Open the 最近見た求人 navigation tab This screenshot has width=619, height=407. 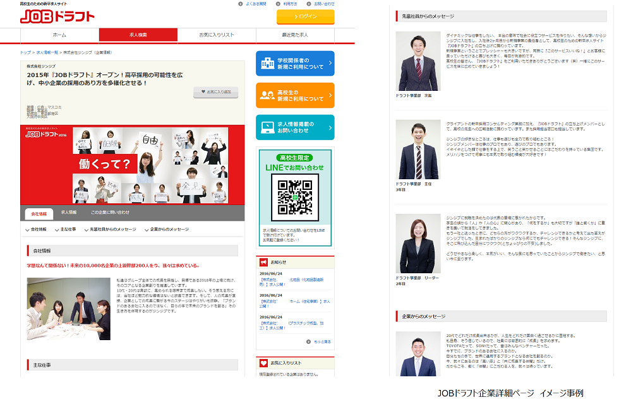(296, 35)
